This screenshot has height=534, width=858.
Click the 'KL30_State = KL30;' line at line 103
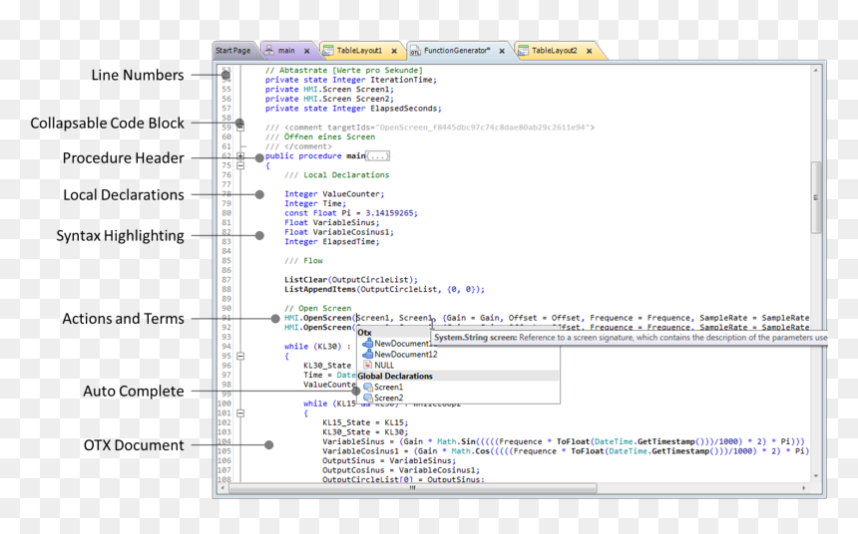pos(365,431)
